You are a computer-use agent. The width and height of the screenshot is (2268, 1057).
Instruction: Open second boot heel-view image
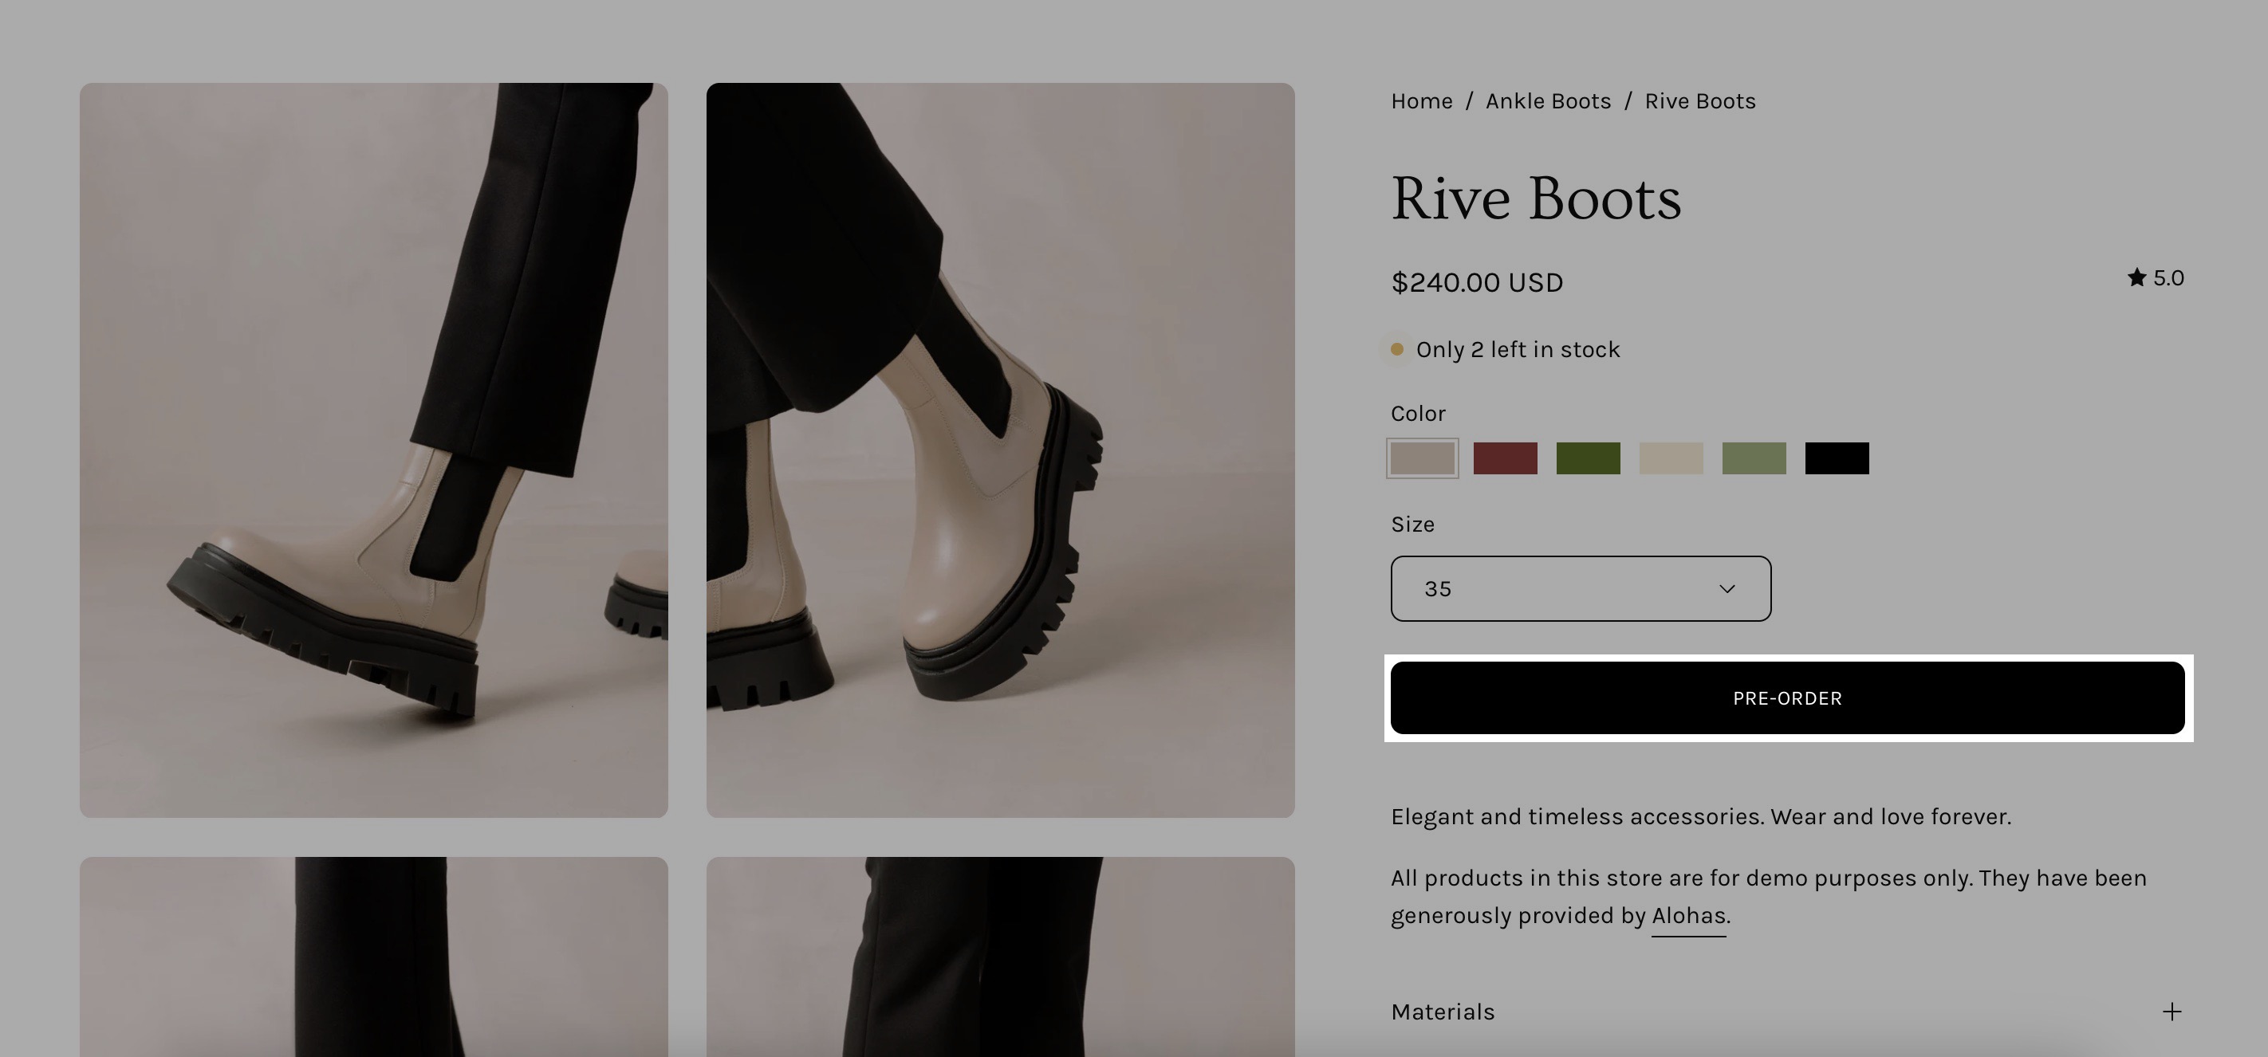pos(1000,450)
